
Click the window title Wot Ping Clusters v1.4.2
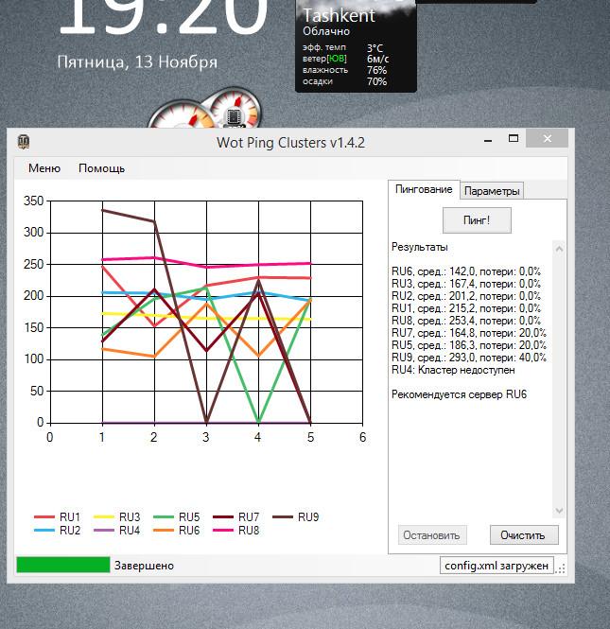pyautogui.click(x=290, y=143)
